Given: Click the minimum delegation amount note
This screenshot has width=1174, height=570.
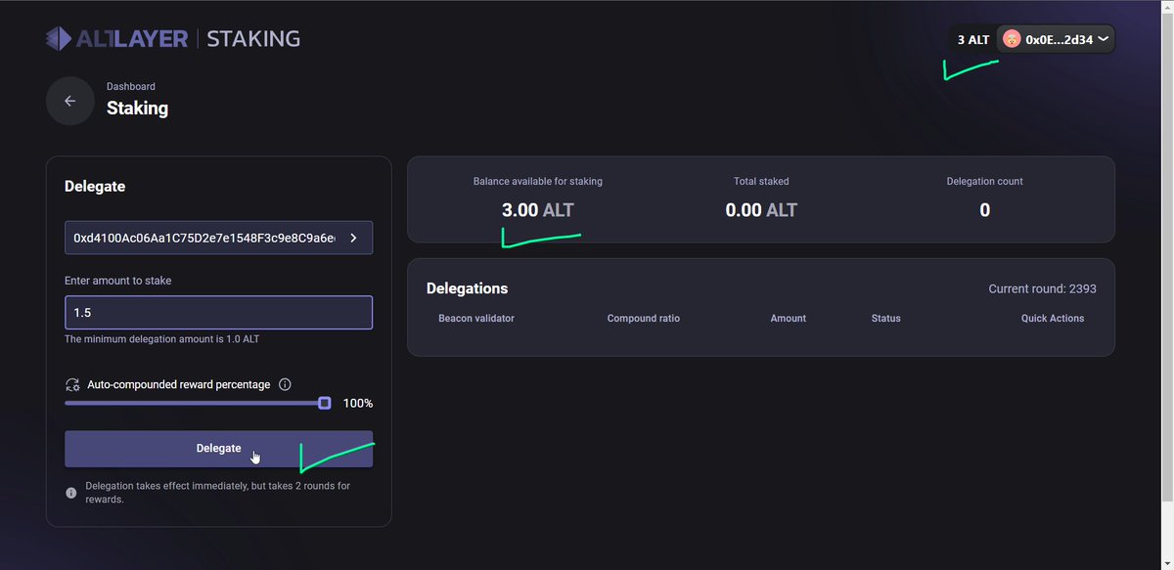Looking at the screenshot, I should pyautogui.click(x=161, y=339).
